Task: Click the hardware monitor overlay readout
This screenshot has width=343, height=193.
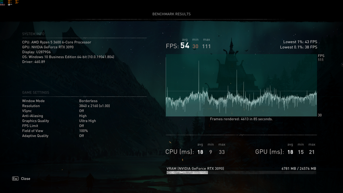Action: click(x=9, y=3)
